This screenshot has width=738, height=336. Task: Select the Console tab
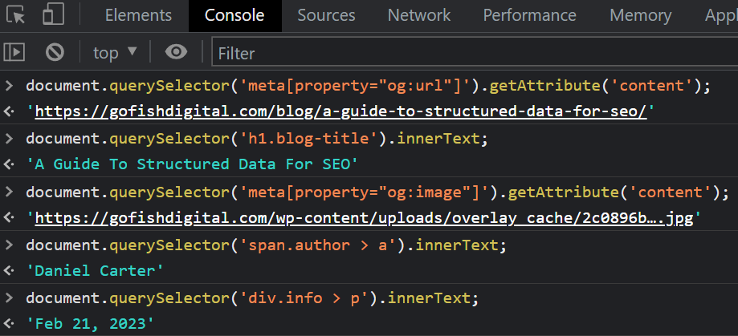234,15
